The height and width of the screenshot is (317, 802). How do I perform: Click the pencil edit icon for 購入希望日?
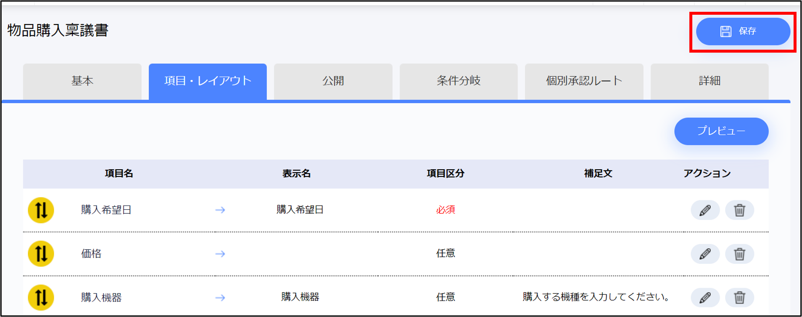(x=705, y=210)
